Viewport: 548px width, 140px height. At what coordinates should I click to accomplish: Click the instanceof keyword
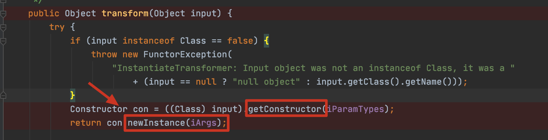(148, 41)
